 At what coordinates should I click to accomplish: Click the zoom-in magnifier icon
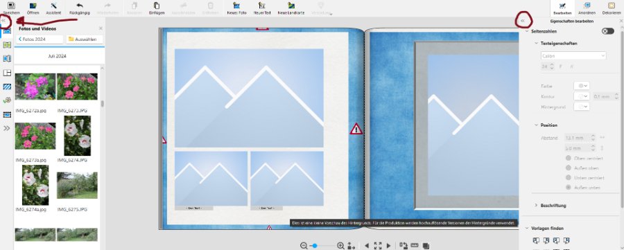[x=340, y=246]
